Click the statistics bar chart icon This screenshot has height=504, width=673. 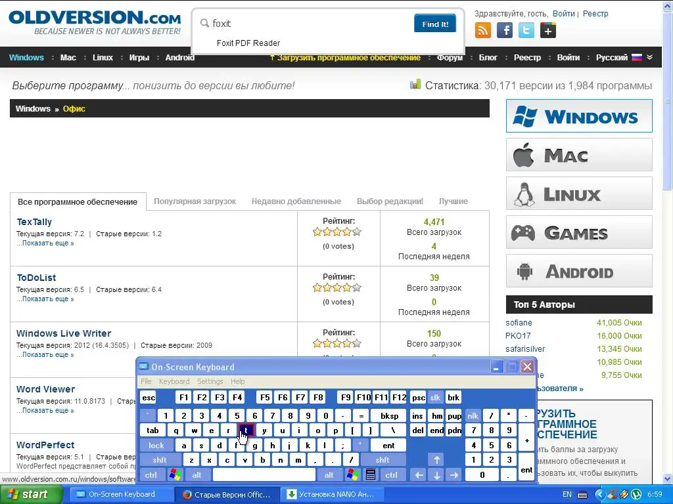(x=415, y=85)
